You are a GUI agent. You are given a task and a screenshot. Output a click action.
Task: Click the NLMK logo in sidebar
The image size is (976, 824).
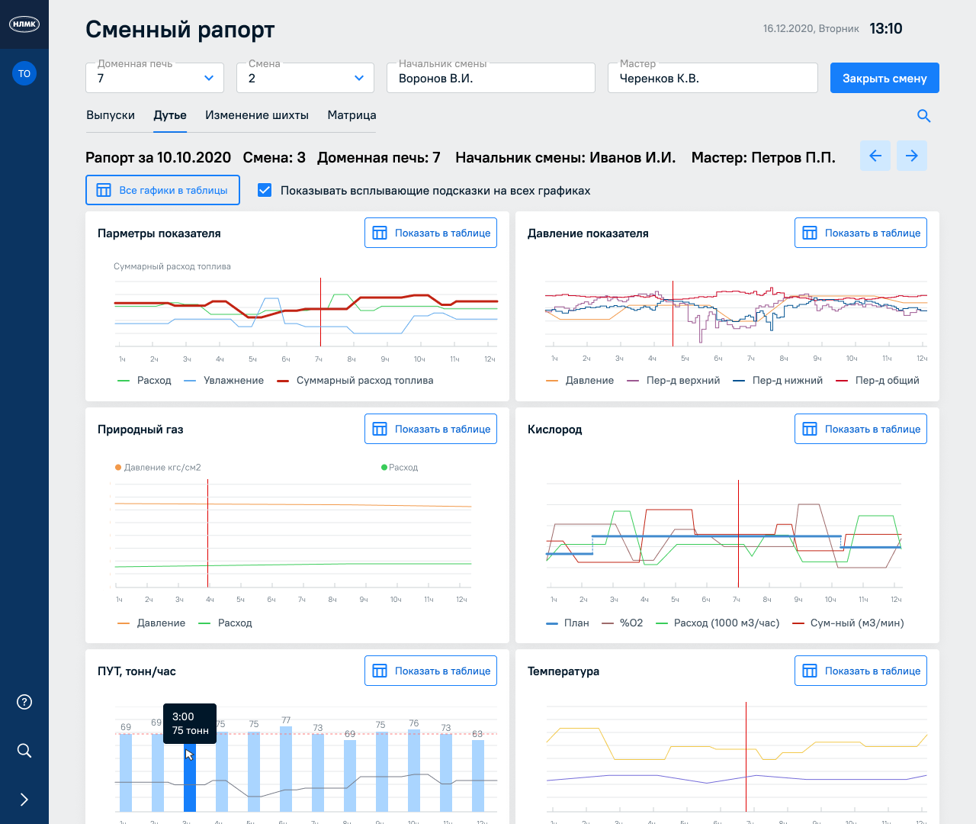(24, 24)
